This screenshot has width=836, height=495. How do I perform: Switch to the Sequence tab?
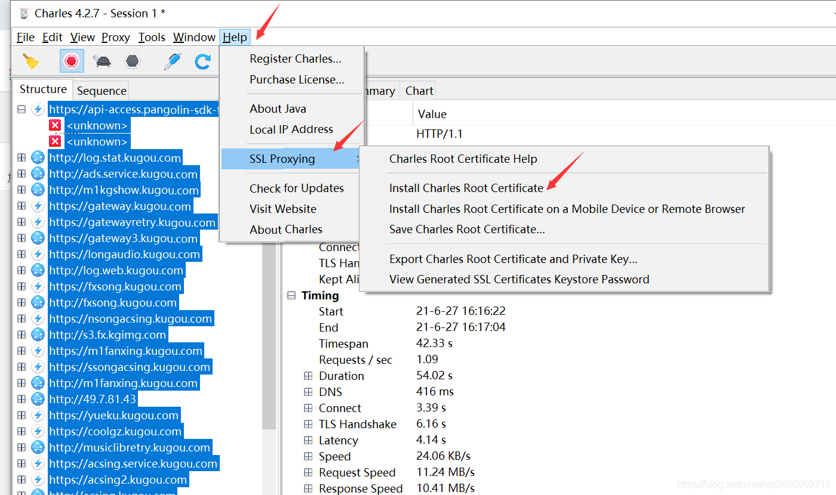coord(102,91)
